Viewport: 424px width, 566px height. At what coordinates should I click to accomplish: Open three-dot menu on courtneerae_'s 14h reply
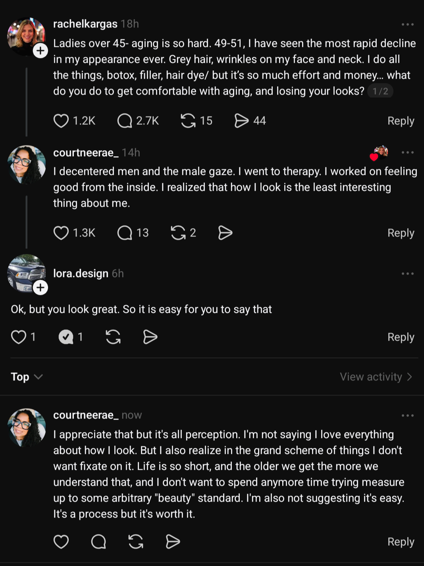(407, 153)
